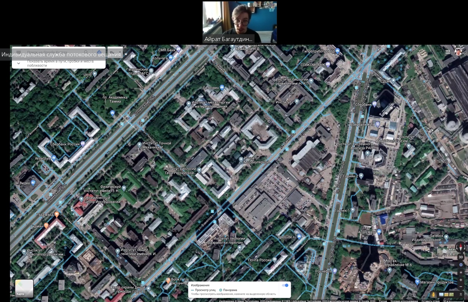This screenshot has width=468, height=302.
Task: Switch to map view via Карта thumbnail
Action: coord(24,288)
